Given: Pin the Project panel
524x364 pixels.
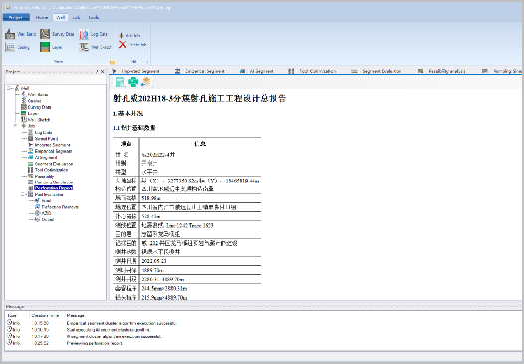Looking at the screenshot, I should point(97,71).
